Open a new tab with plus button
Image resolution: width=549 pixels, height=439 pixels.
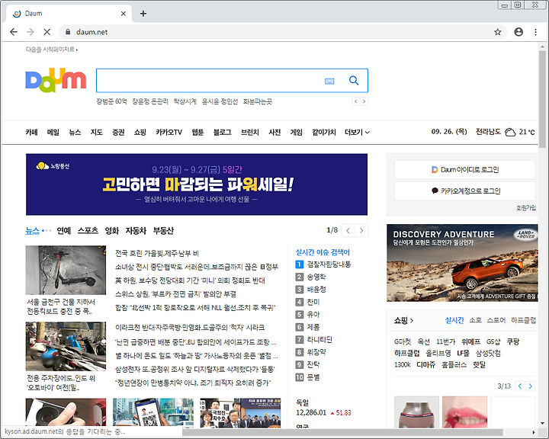(143, 14)
